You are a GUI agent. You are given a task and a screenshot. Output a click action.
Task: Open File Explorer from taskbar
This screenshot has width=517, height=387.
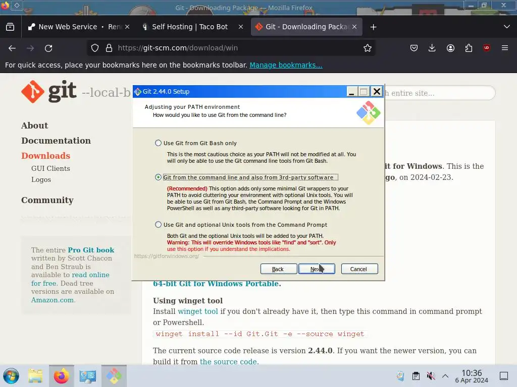[x=36, y=376]
